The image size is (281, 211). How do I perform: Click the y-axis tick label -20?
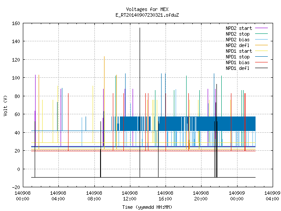16,187
